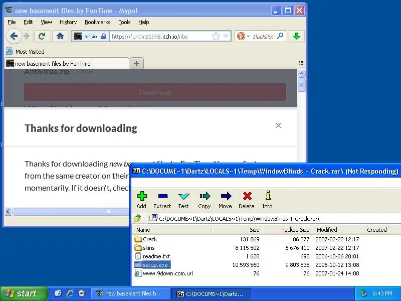
Task: Click the search magnifier icon
Action: [280, 36]
